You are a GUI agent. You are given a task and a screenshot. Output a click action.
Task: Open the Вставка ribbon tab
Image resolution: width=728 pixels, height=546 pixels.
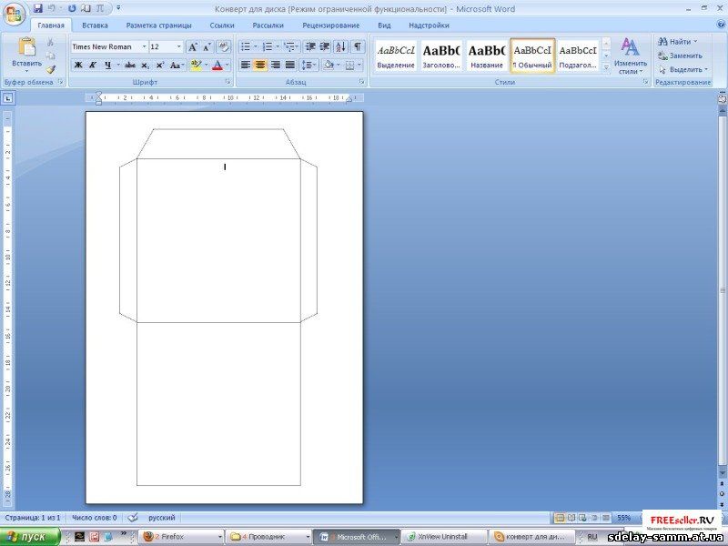(96, 25)
